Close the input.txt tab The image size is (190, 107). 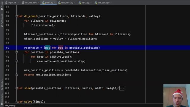[x=18, y=3]
